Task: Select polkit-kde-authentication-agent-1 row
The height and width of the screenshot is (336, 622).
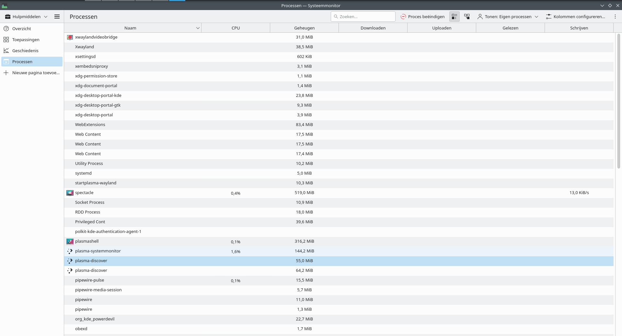Action: pyautogui.click(x=339, y=232)
